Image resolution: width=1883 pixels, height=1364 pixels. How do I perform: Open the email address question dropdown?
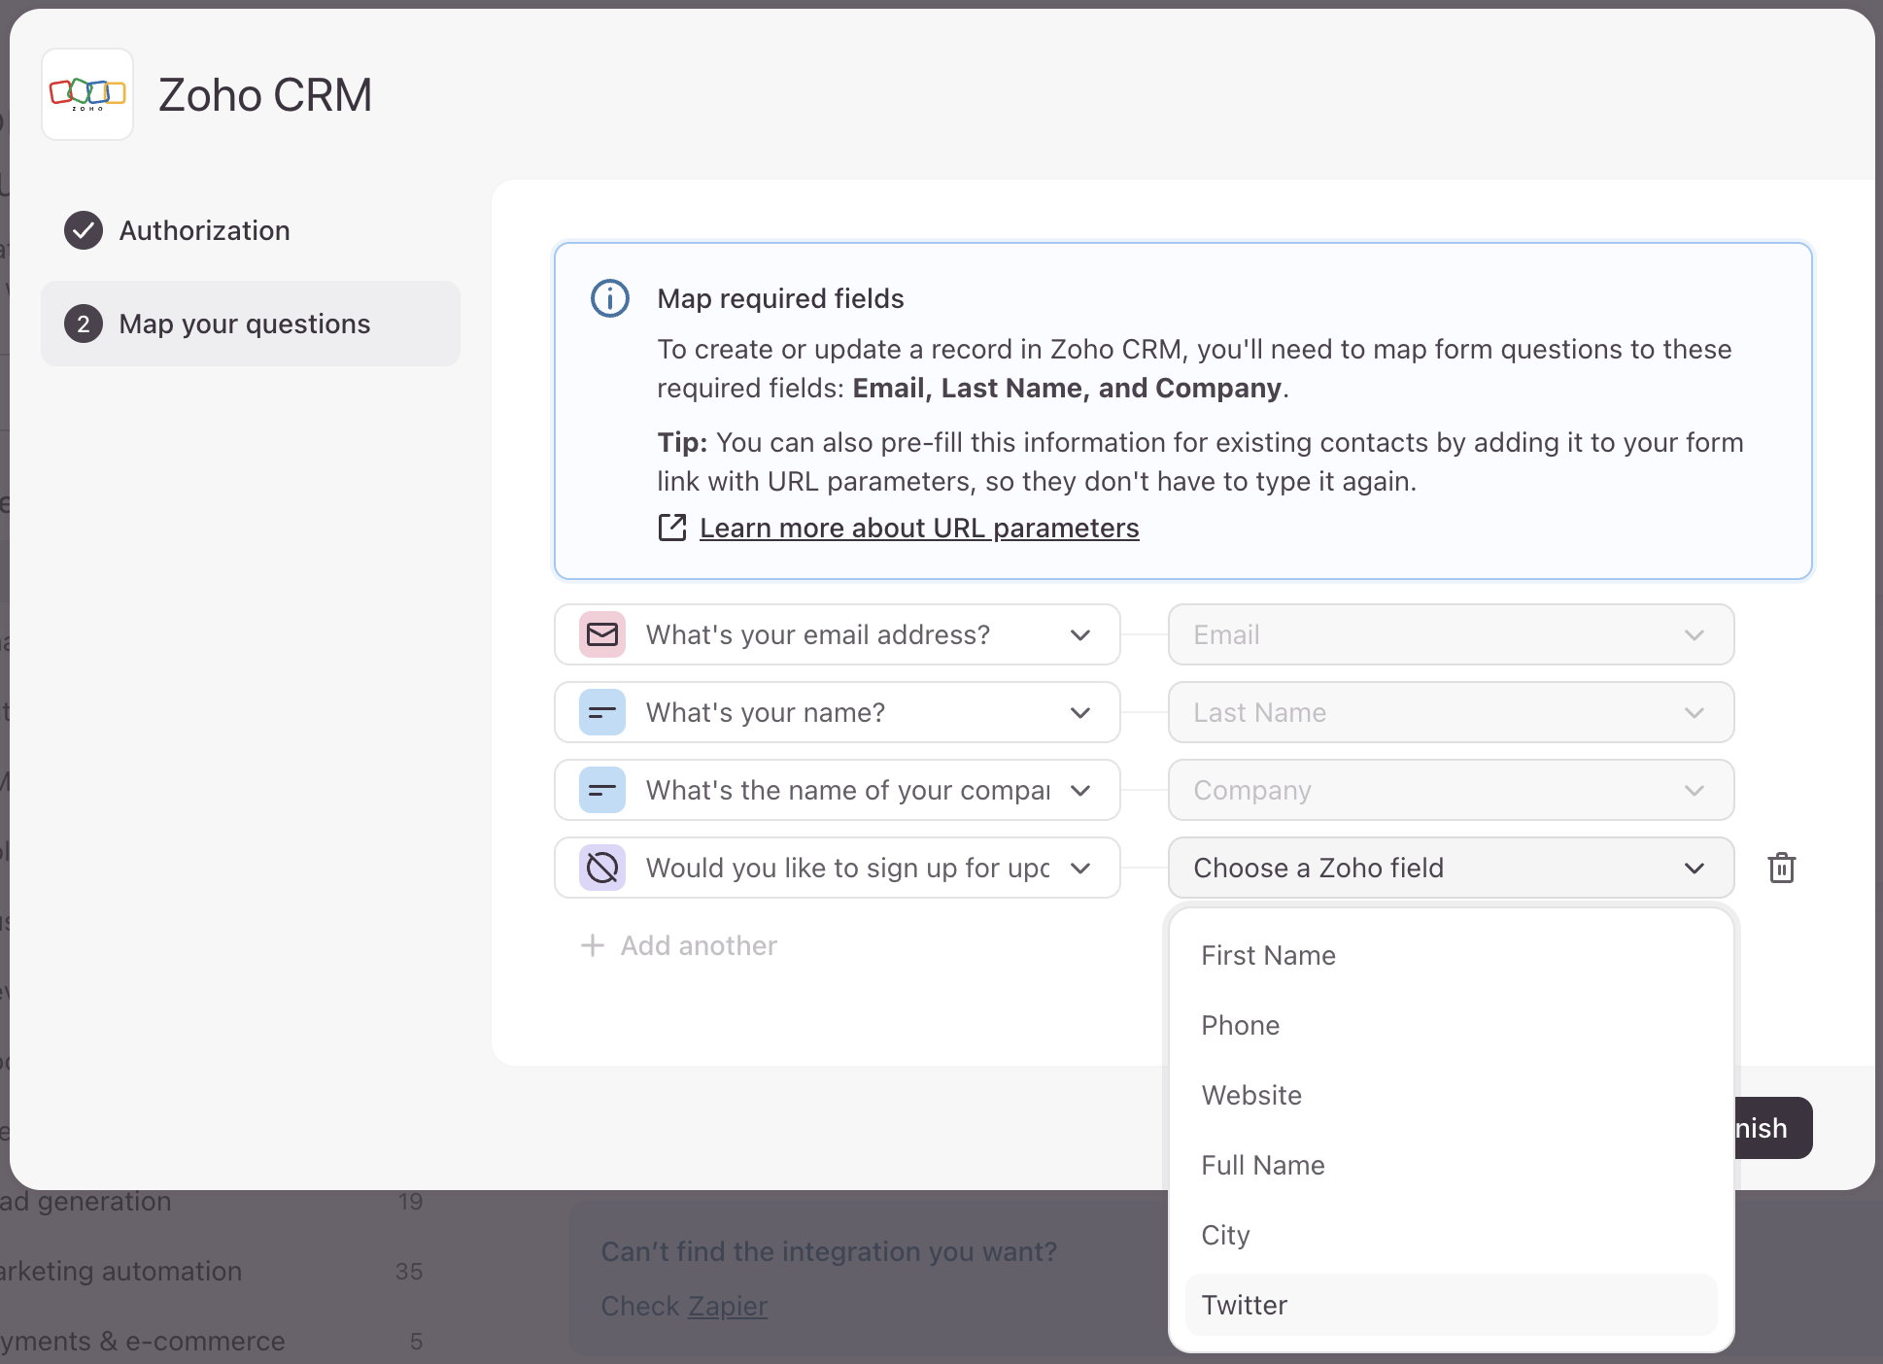point(838,634)
